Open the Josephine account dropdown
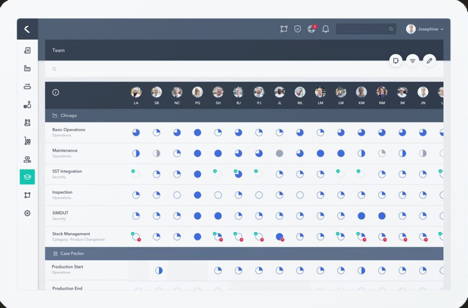The image size is (468, 308). tap(425, 29)
